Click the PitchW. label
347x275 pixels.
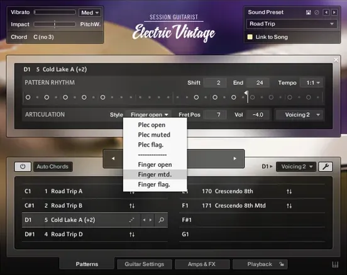pyautogui.click(x=91, y=24)
